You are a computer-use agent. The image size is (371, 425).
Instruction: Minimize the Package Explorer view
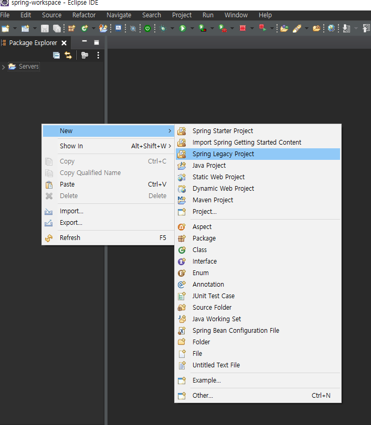point(84,42)
